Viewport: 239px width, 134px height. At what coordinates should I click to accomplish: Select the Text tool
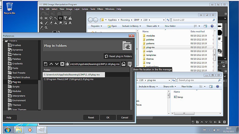point(70,23)
